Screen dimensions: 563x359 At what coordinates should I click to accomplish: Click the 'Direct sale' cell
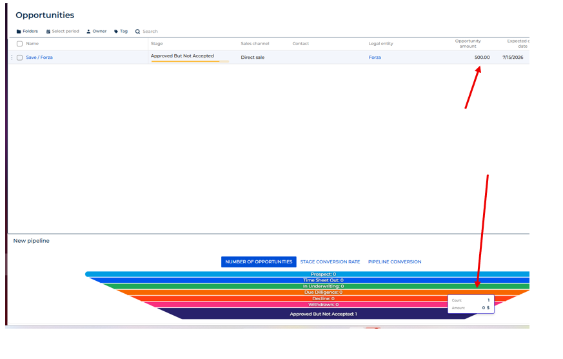coord(252,57)
